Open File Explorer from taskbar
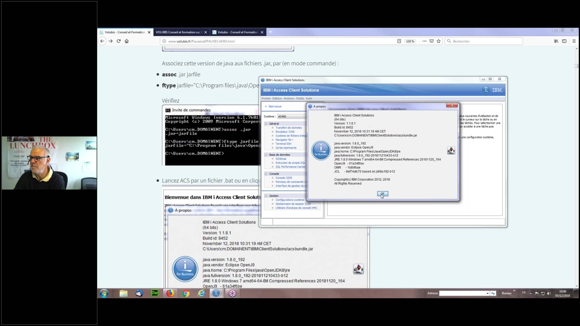Viewport: 580px width, 326px height. tap(123, 293)
